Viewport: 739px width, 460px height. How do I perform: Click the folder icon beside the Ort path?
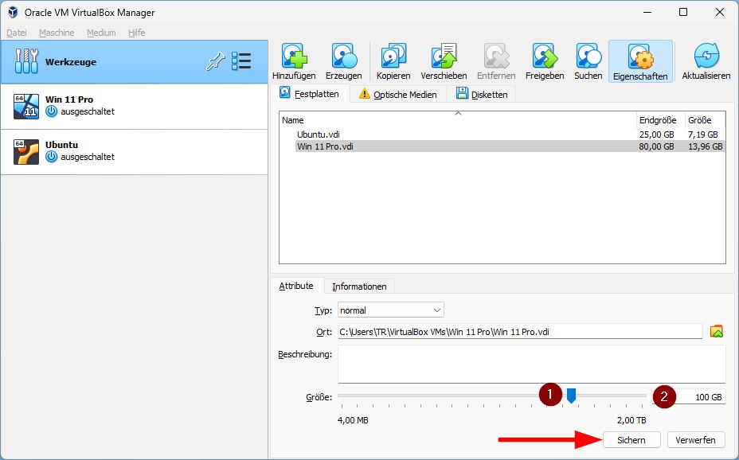click(715, 332)
